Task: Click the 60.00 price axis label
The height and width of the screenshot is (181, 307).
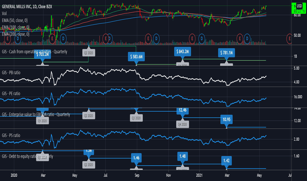Action: tap(297, 15)
